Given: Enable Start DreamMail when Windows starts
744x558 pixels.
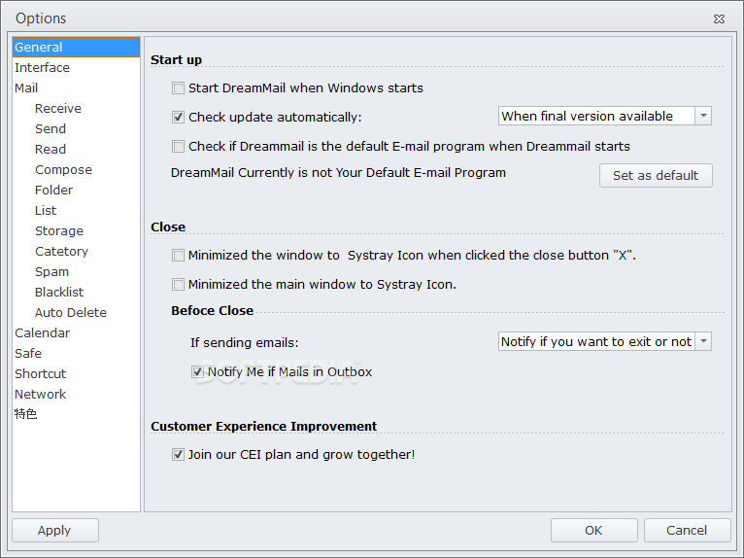Looking at the screenshot, I should [x=178, y=88].
